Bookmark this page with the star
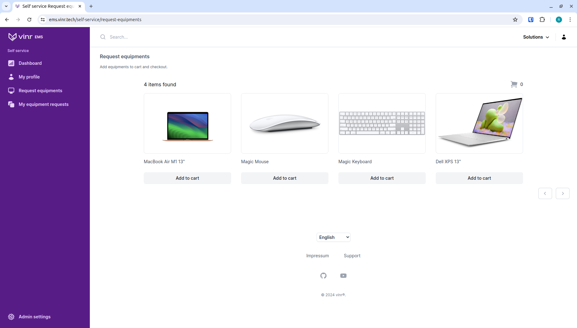The height and width of the screenshot is (328, 577). (x=515, y=20)
